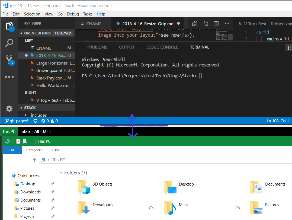Open Recent locations dropdown in File Explorer
The width and height of the screenshot is (292, 220).
point(28,160)
